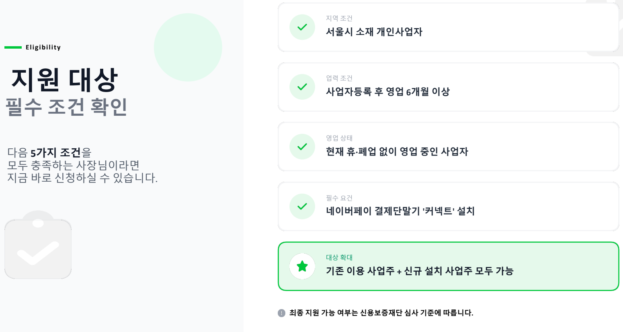Image resolution: width=623 pixels, height=332 pixels.
Task: Click the checkmark icon for 필수 요건
Action: [302, 207]
